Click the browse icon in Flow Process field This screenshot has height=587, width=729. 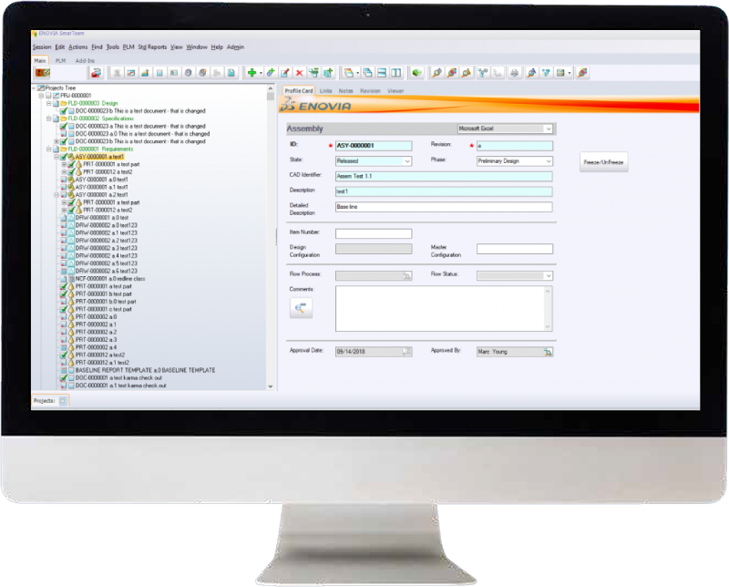[406, 276]
